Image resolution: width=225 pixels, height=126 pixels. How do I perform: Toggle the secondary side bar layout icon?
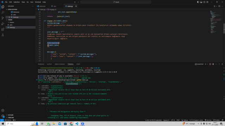[x=204, y=2]
